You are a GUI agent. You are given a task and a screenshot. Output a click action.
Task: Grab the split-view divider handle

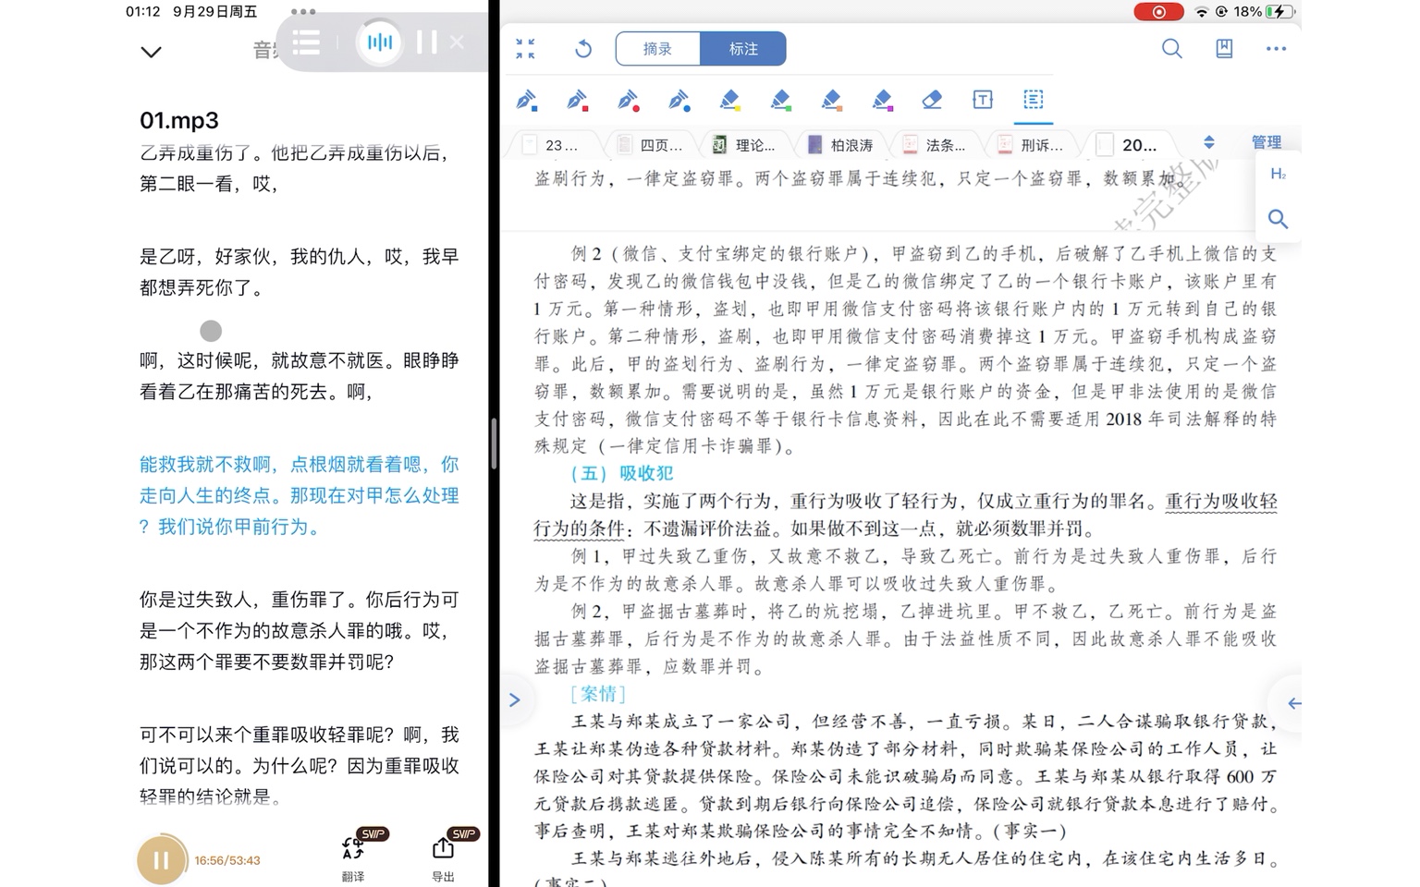pos(494,443)
